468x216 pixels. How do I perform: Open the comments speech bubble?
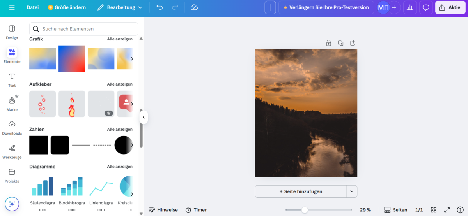(426, 7)
